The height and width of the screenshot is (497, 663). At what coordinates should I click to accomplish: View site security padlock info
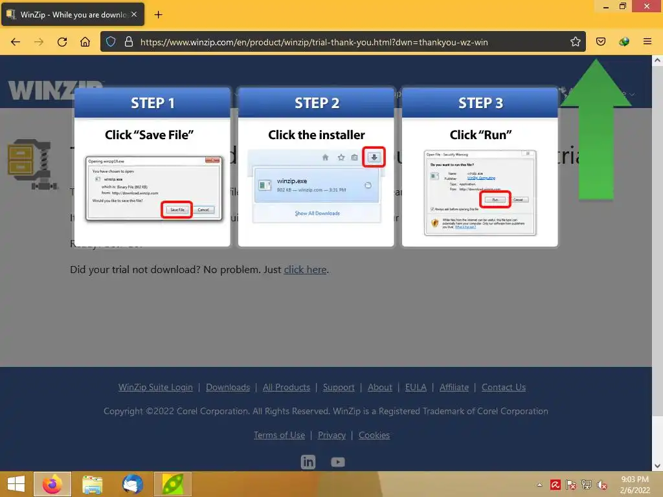[x=129, y=42]
